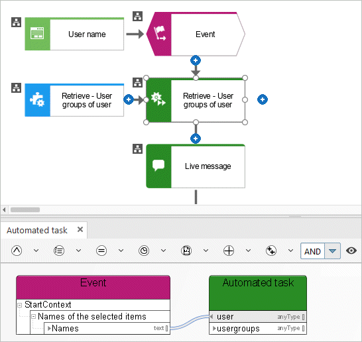The image size is (362, 342).
Task: Click assignment icon beside green Retrieve task
Action: click(138, 82)
